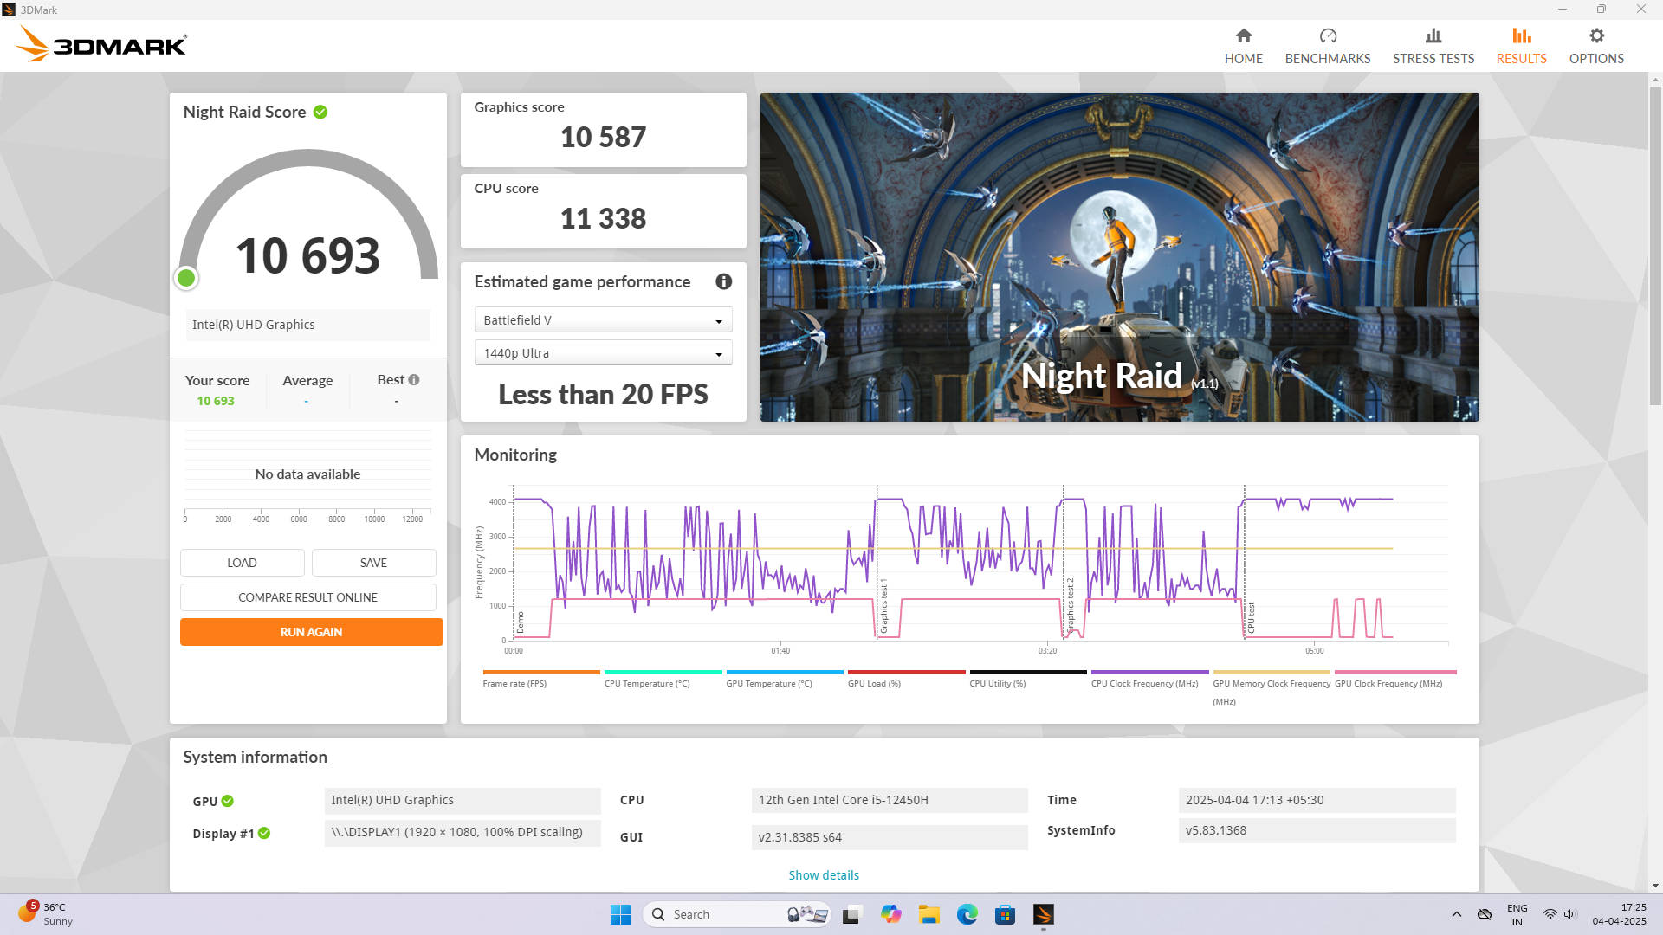Open Microsoft Store from taskbar
The image size is (1663, 935).
(1005, 914)
